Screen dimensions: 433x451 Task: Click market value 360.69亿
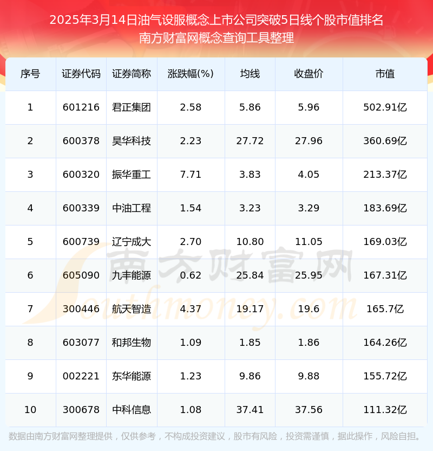coord(385,141)
